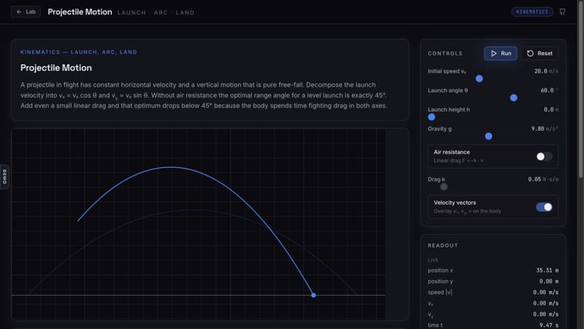The image size is (584, 329).
Task: Click the Drag k value 0.05
Action: (534, 179)
